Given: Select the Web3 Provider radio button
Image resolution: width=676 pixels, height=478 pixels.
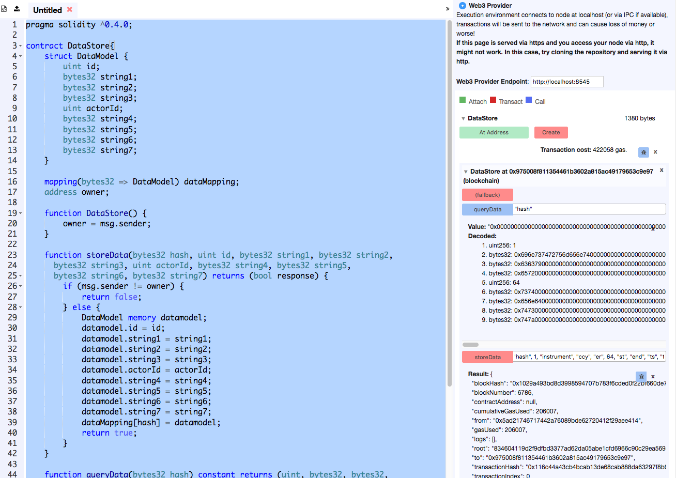Looking at the screenshot, I should [462, 6].
